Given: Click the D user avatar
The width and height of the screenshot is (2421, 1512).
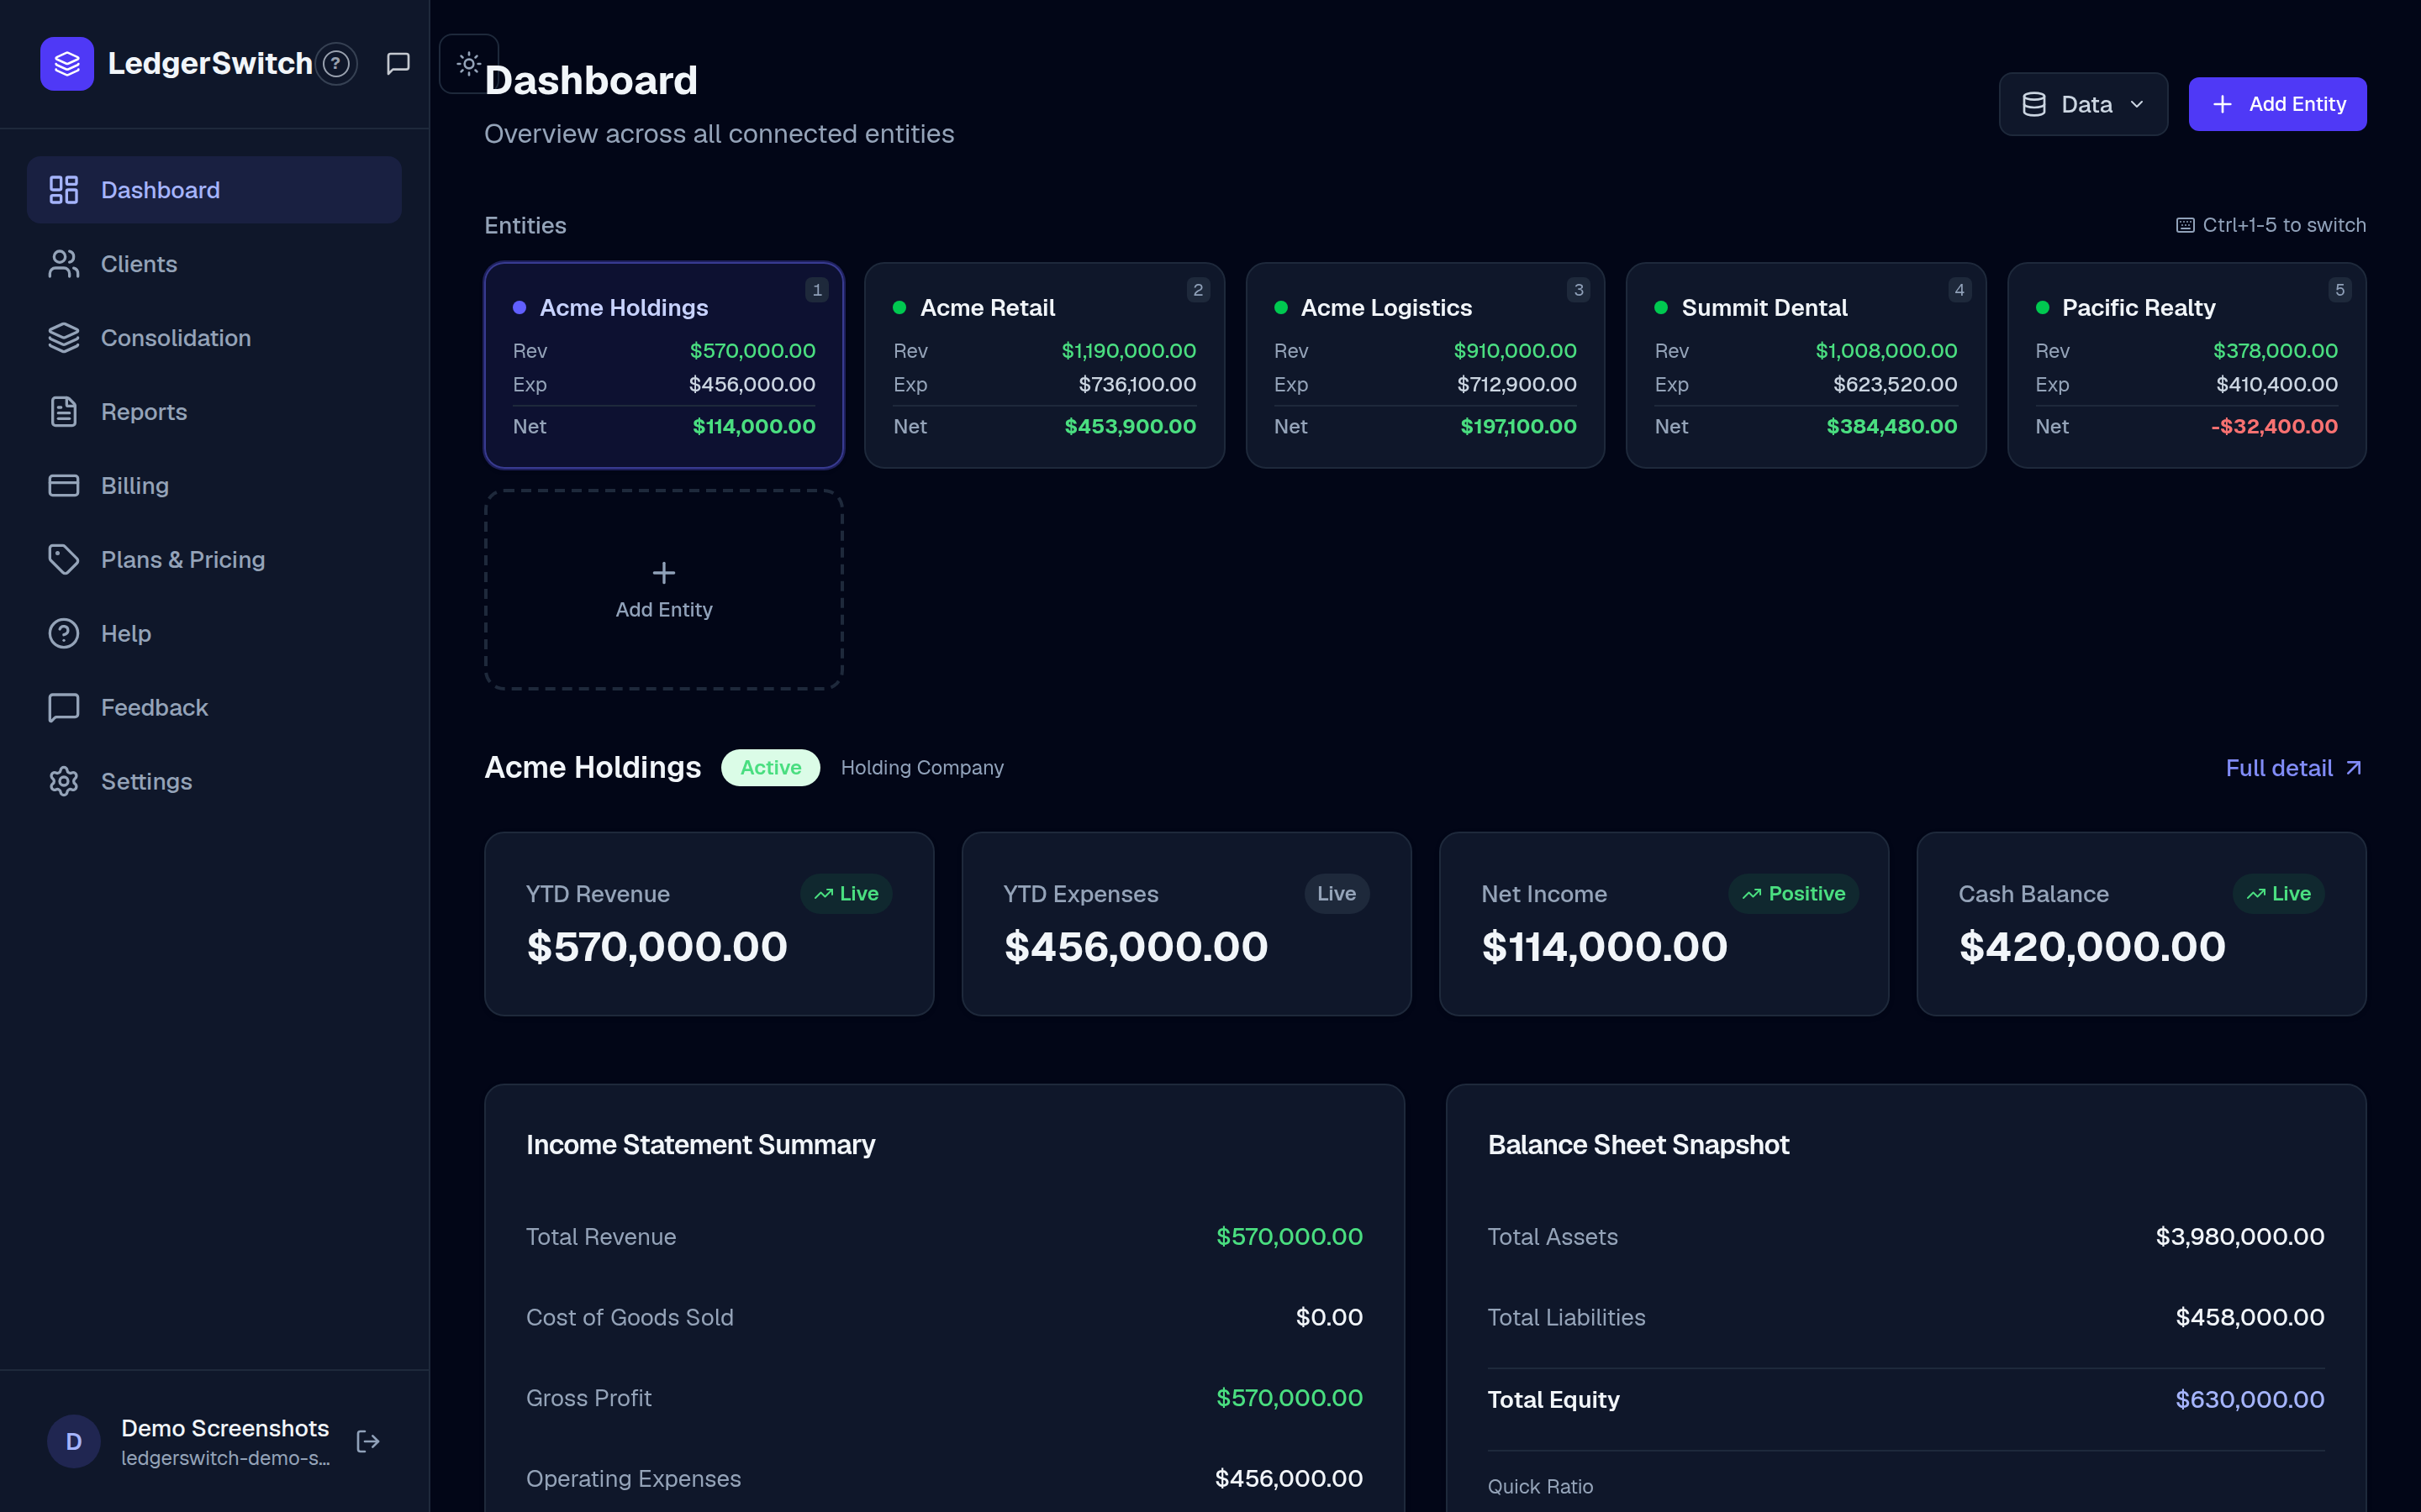Looking at the screenshot, I should 74,1441.
